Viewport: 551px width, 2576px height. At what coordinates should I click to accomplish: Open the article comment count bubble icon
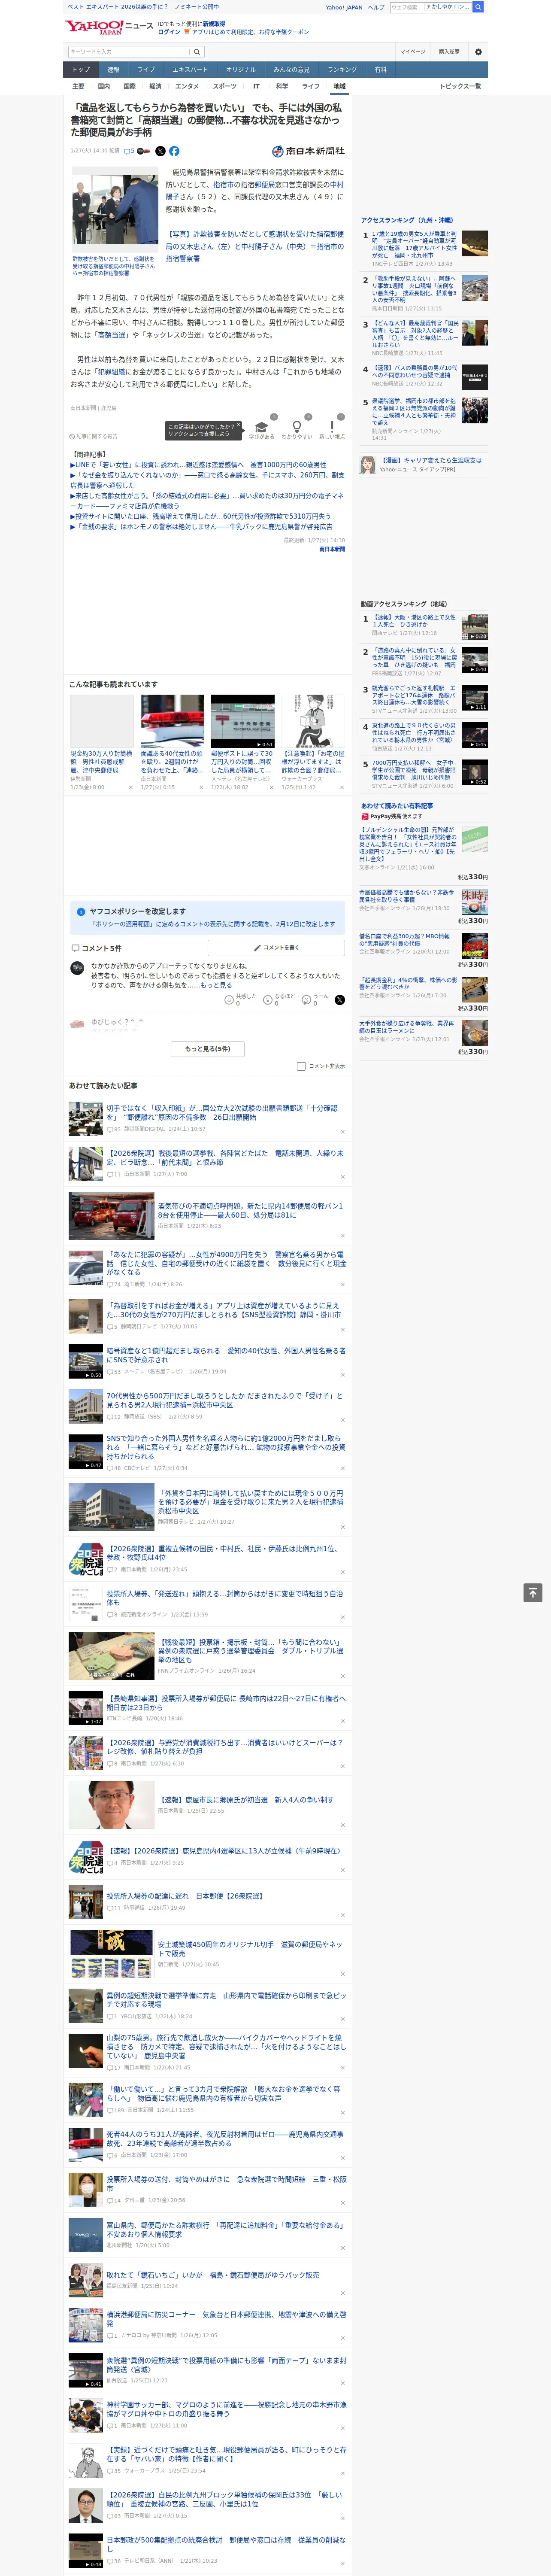click(129, 151)
